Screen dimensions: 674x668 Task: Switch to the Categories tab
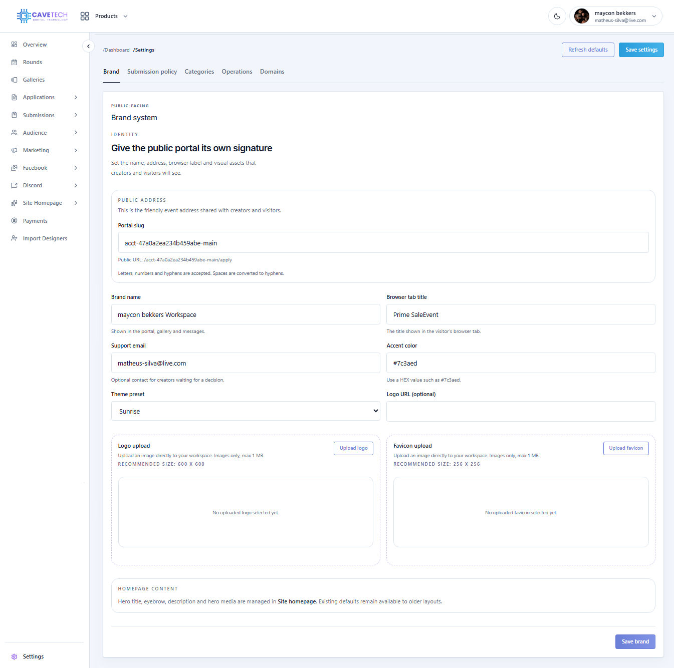199,72
